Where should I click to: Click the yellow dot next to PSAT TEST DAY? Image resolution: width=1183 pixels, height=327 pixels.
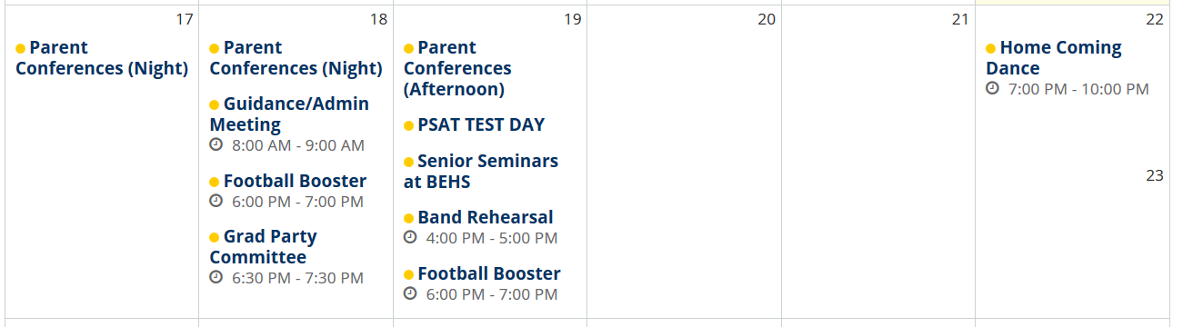coord(408,125)
